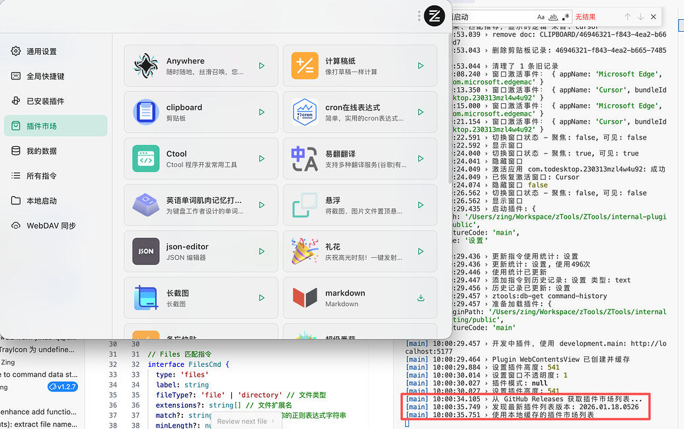
Task: Start Ctool via its play button
Action: (x=262, y=159)
